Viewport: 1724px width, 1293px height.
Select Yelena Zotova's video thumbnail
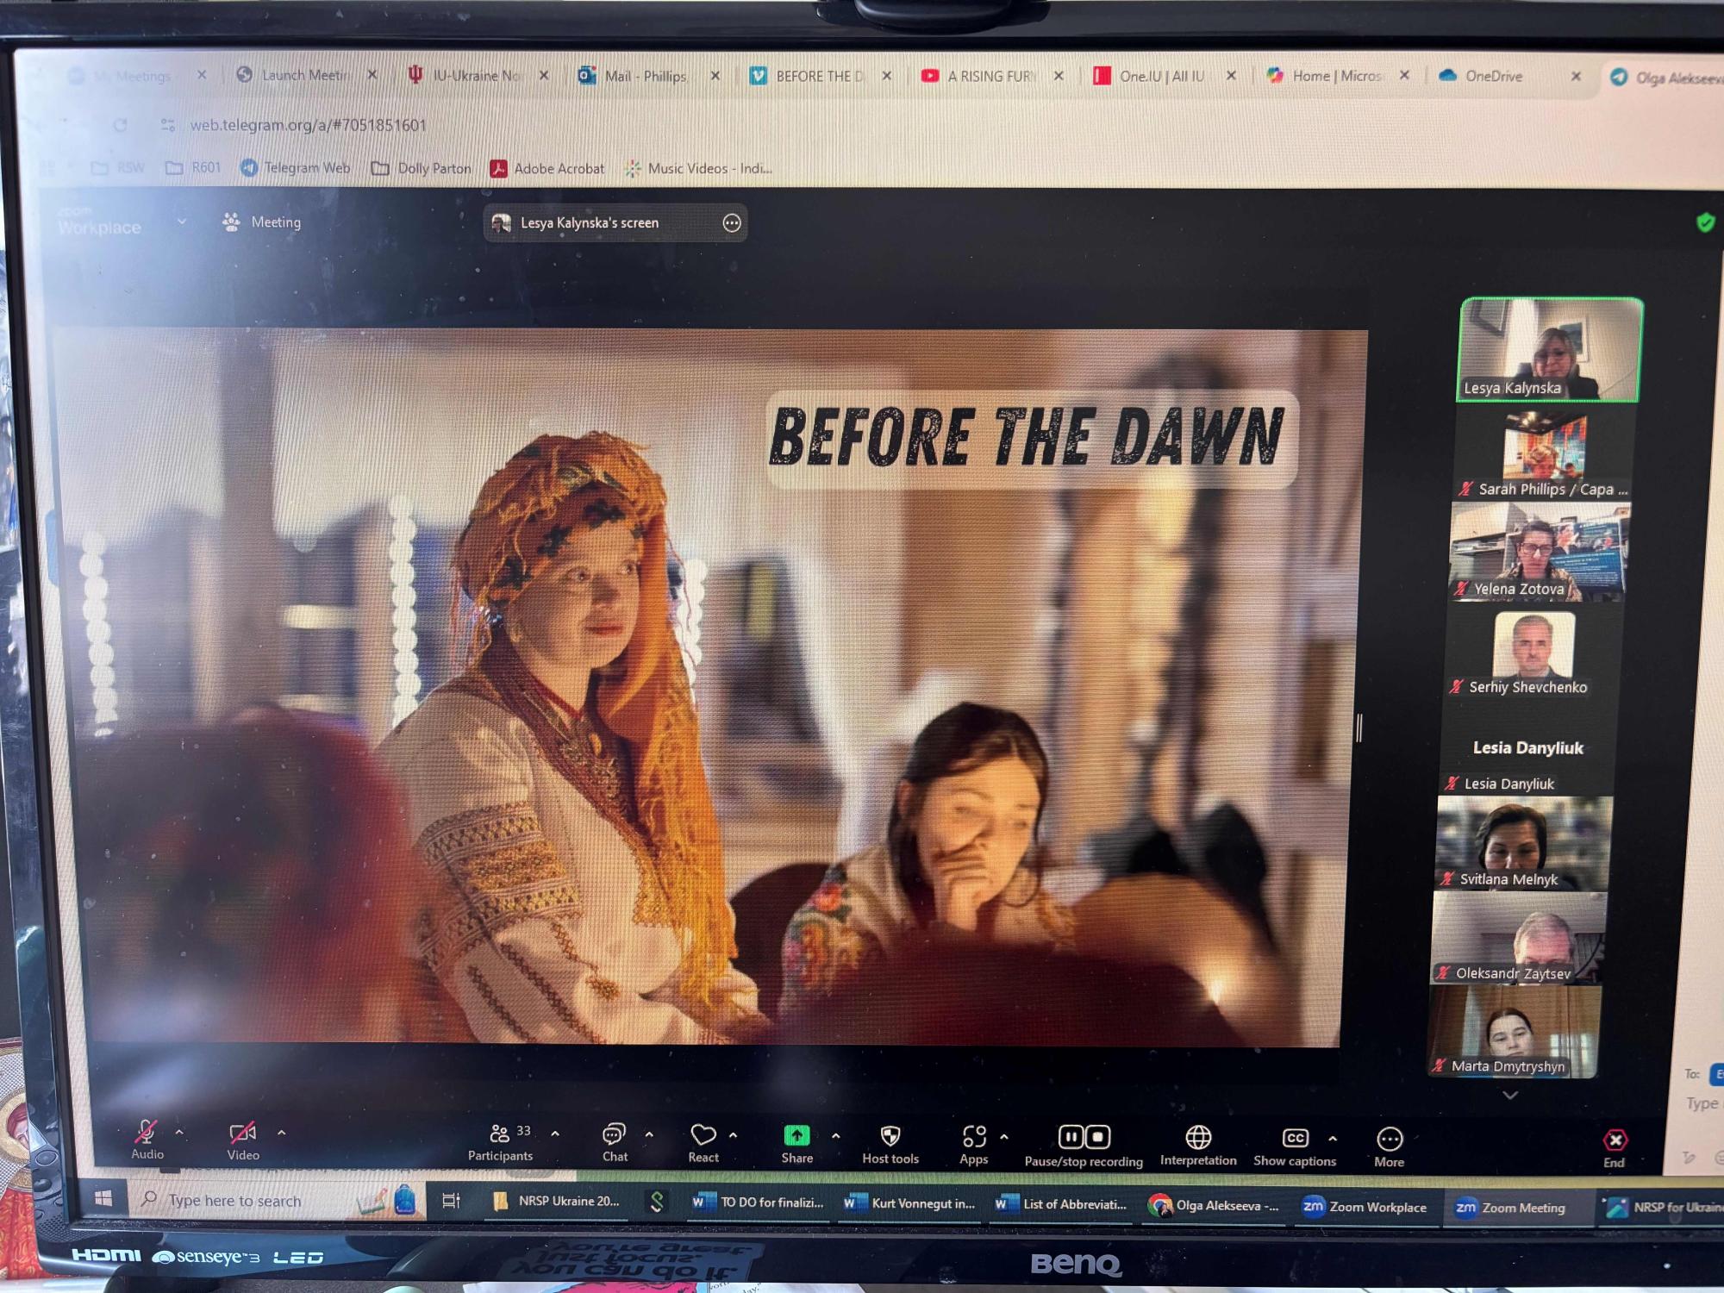click(1539, 553)
